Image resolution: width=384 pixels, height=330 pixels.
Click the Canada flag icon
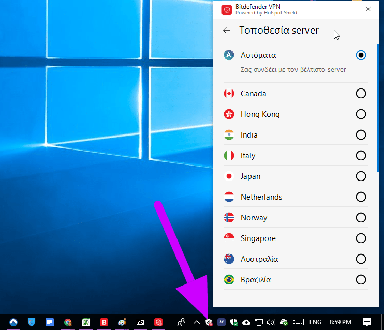tap(229, 94)
